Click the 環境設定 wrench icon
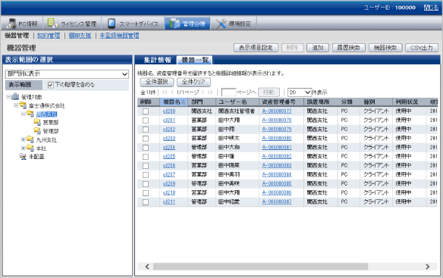This screenshot has width=443, height=278. point(221,23)
